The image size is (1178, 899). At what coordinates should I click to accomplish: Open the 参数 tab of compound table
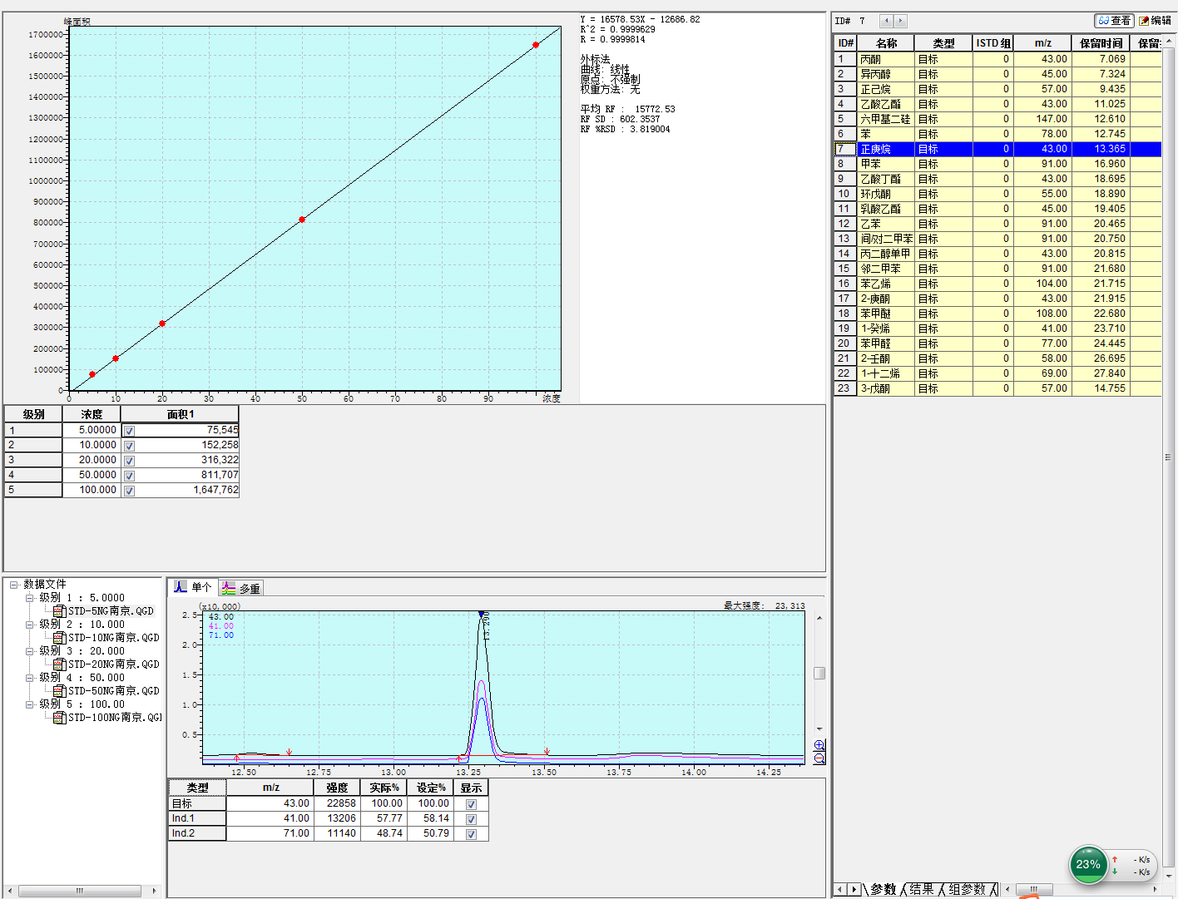(x=883, y=889)
